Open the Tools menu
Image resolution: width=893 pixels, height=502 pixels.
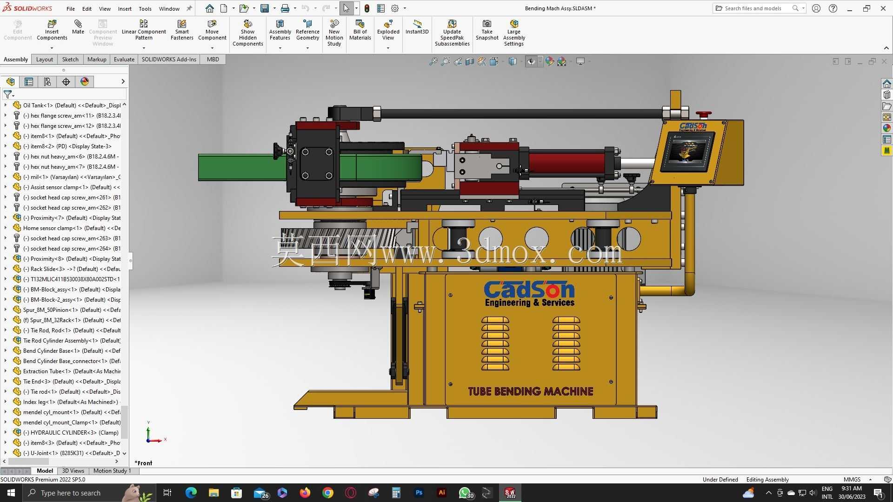[x=145, y=8]
